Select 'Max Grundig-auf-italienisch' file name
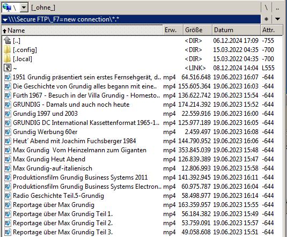Image resolution: width=287 pixels, height=237 pixels. click(53, 168)
